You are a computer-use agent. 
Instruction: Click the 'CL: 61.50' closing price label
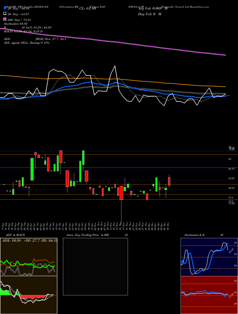(x=87, y=9)
